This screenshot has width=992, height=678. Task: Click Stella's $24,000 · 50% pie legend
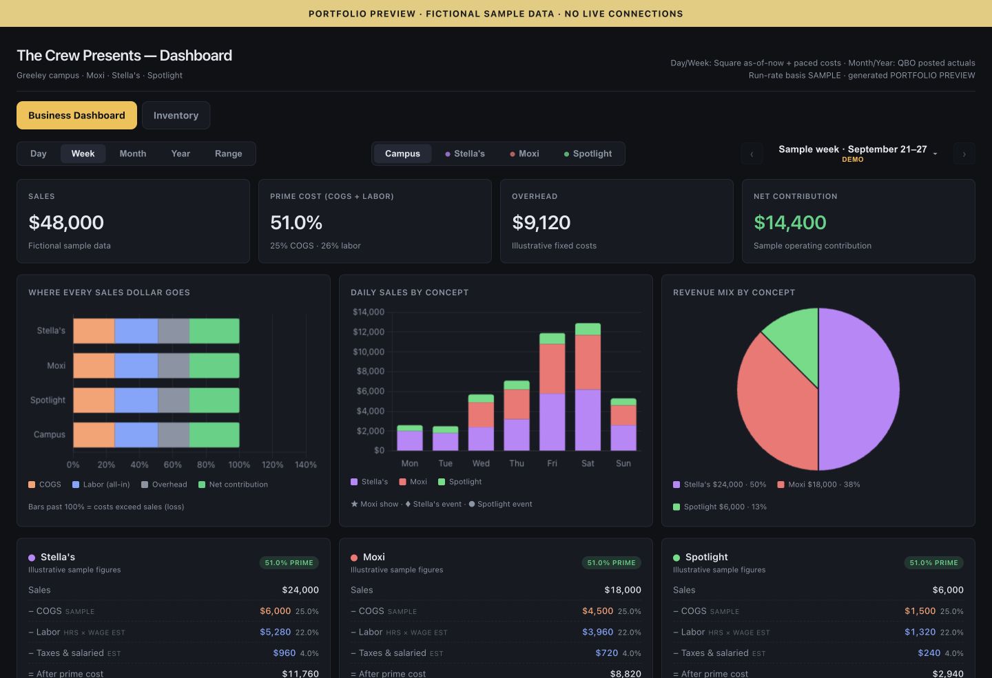pos(719,485)
